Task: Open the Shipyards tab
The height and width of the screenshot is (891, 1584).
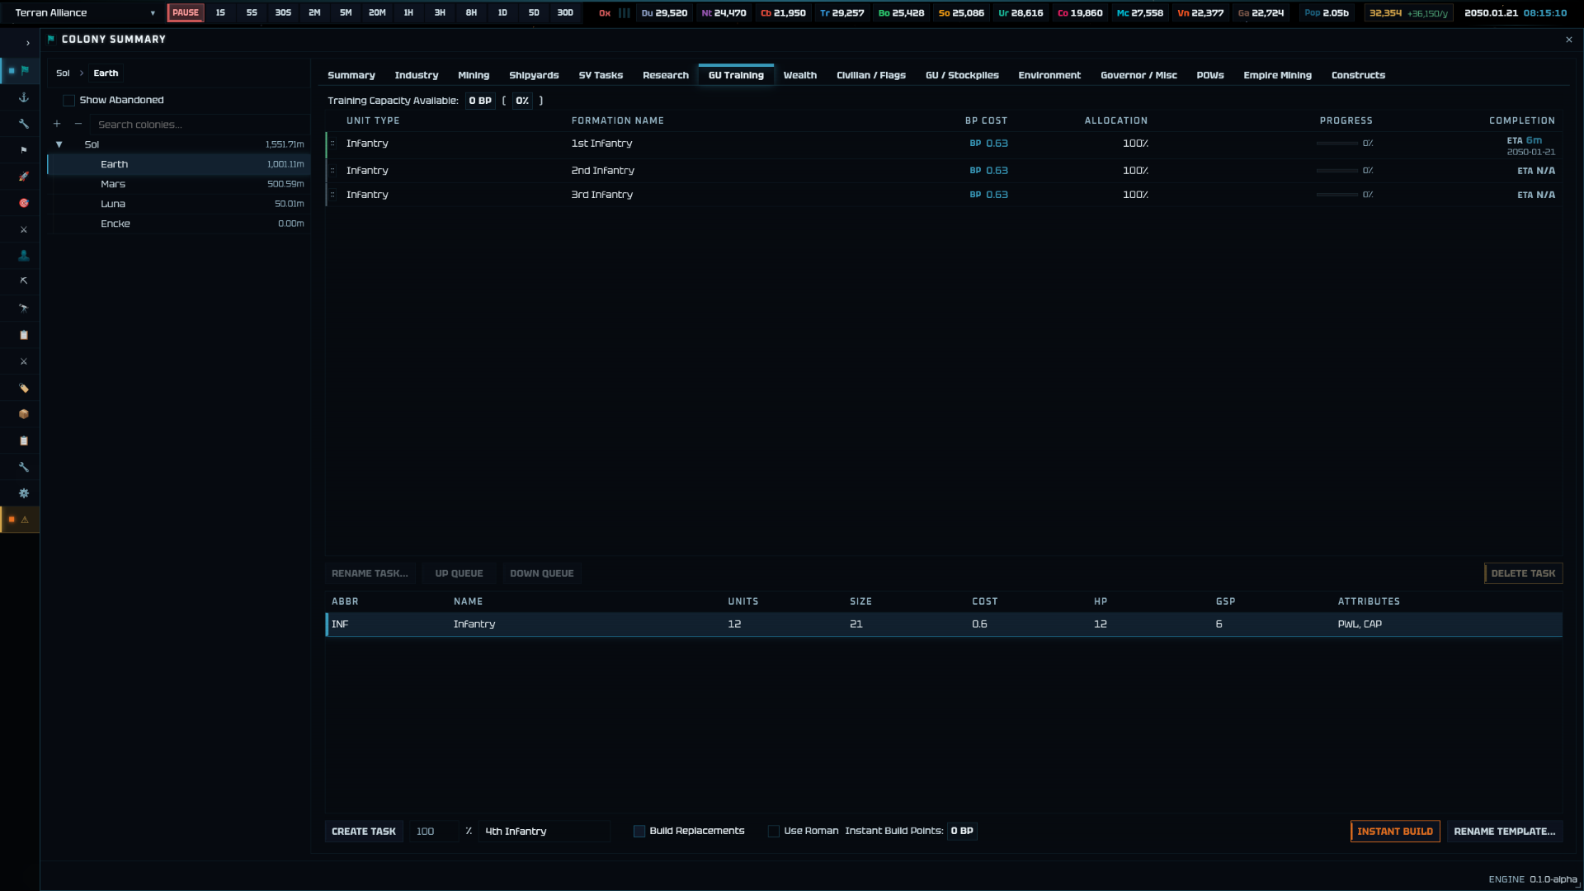Action: click(x=534, y=75)
